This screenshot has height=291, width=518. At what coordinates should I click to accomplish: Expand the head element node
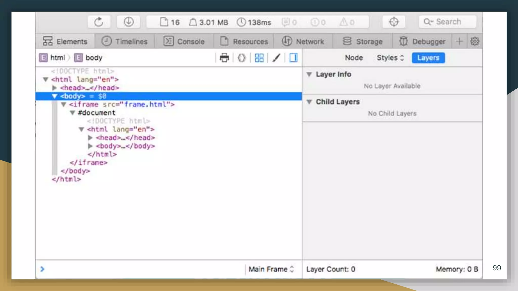[54, 88]
